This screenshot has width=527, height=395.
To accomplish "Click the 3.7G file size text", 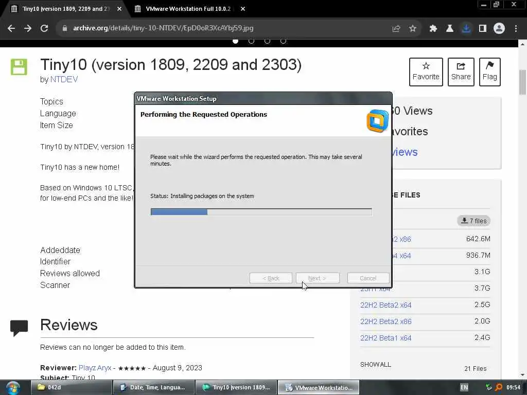I will pyautogui.click(x=482, y=288).
